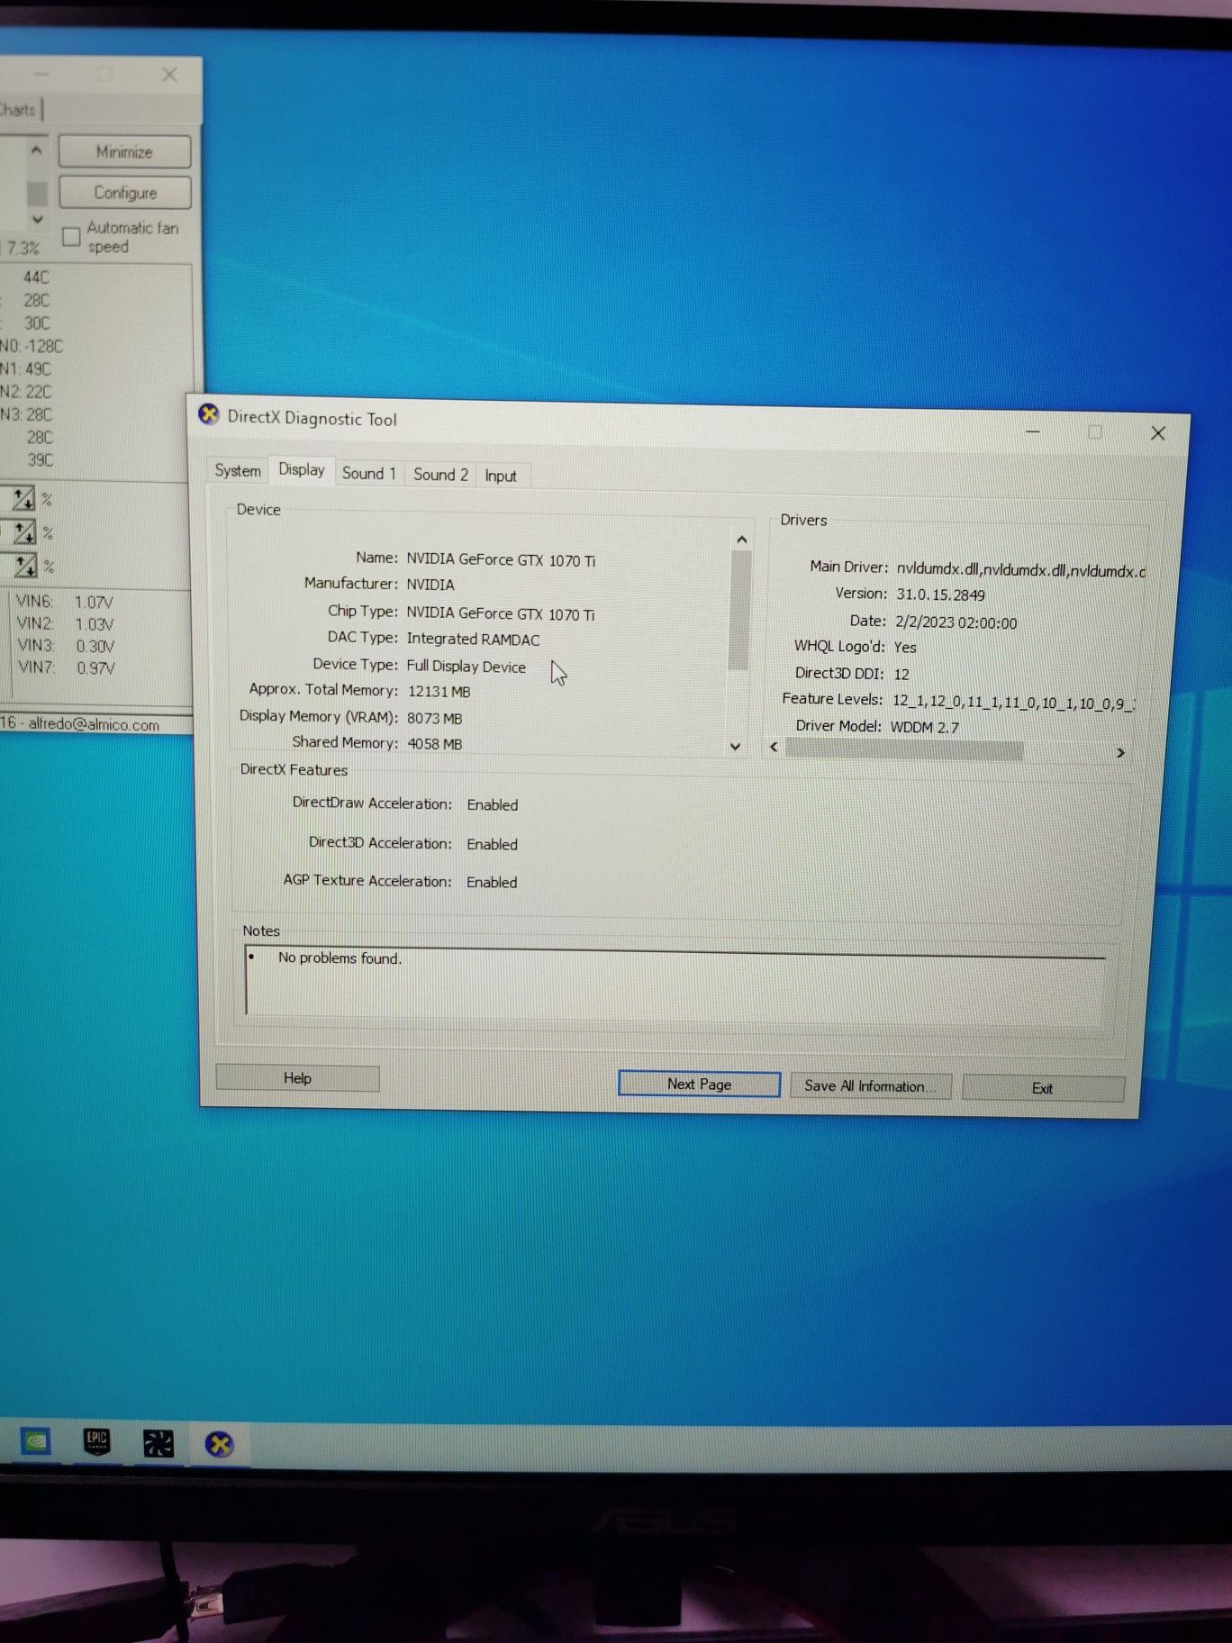Image resolution: width=1232 pixels, height=1643 pixels.
Task: Click the first fan percent stepper icon
Action: (x=23, y=498)
